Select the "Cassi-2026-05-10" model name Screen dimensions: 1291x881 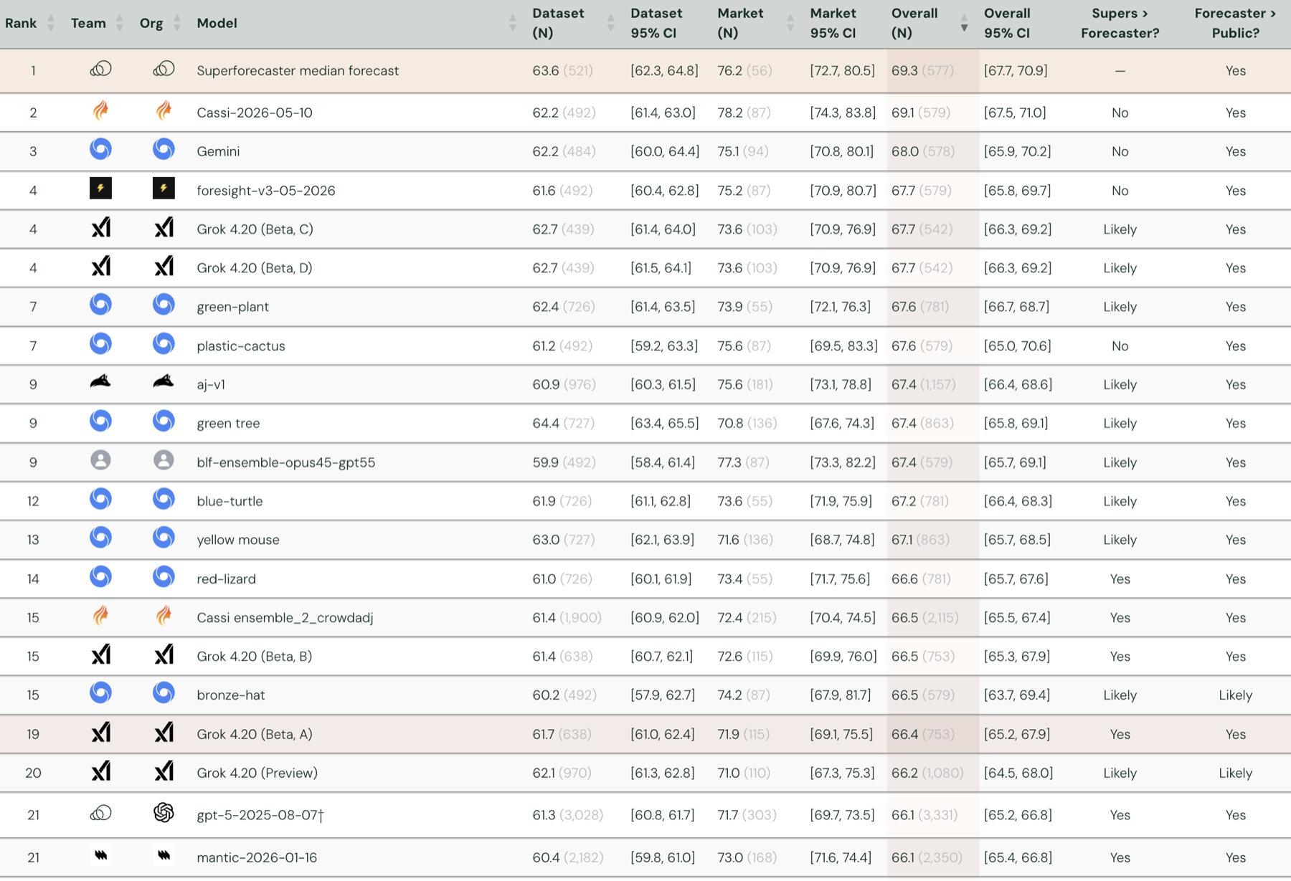click(255, 113)
